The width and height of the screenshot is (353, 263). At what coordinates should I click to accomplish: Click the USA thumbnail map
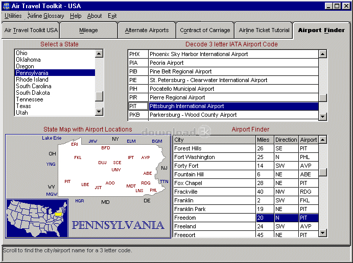[37, 218]
